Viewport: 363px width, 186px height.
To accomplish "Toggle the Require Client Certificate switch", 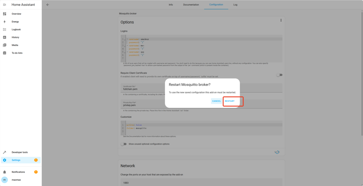I will click(x=279, y=75).
